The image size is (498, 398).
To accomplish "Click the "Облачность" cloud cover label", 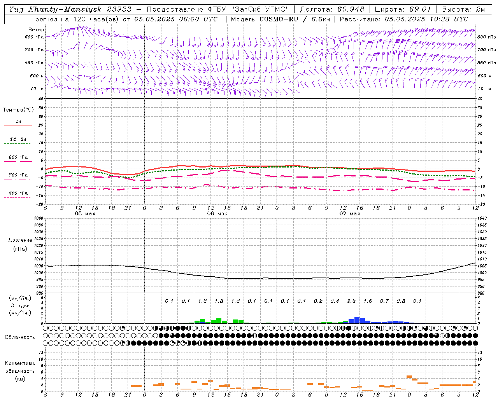I will (20, 337).
